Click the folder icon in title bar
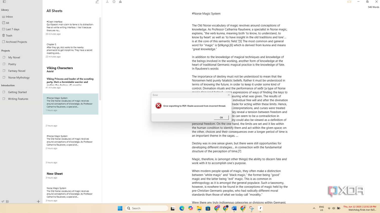 tap(349, 2)
